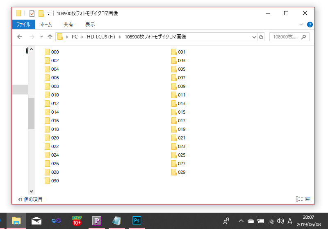Open the Customize Quick Access Toolbar dropdown
Screen dimensions: 328x229
pos(48,14)
